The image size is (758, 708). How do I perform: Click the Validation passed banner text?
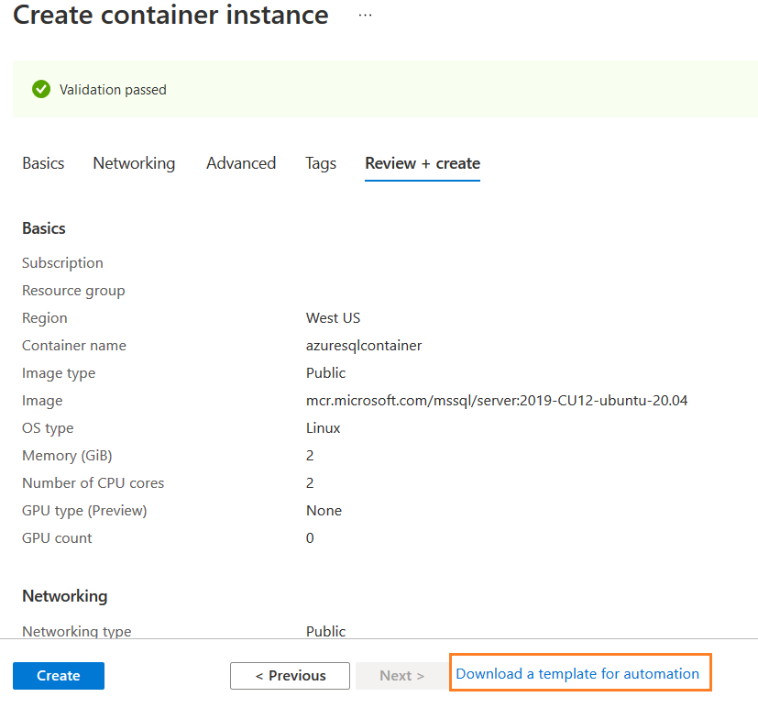[113, 90]
